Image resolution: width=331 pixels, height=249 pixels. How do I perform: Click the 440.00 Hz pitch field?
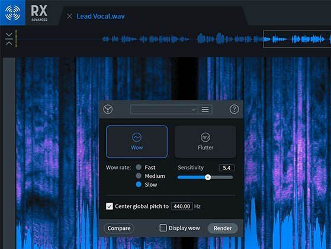pyautogui.click(x=182, y=206)
